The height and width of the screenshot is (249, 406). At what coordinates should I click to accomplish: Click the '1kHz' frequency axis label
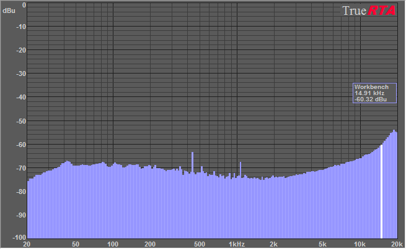(x=237, y=244)
